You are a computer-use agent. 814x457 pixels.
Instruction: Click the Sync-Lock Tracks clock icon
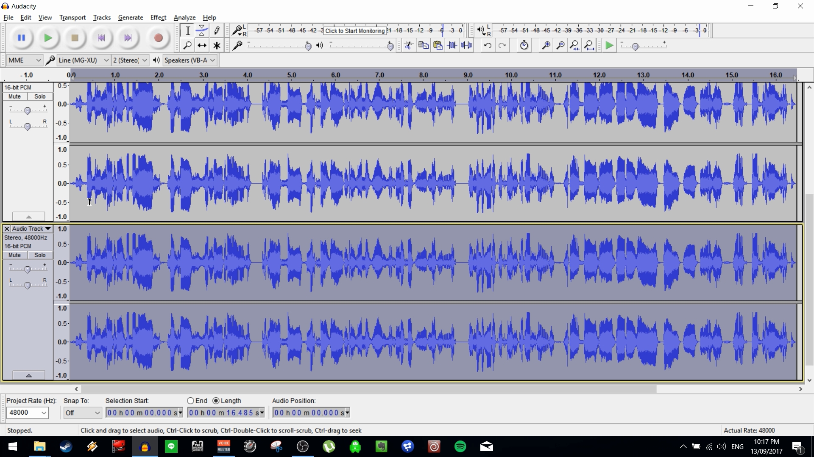tap(524, 45)
